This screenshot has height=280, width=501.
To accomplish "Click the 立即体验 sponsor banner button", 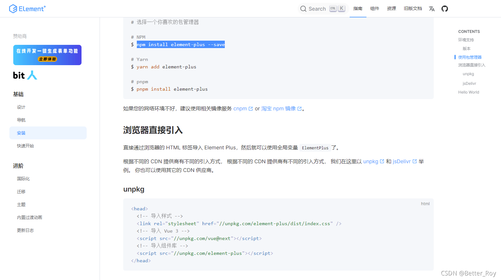I will 47,60.
